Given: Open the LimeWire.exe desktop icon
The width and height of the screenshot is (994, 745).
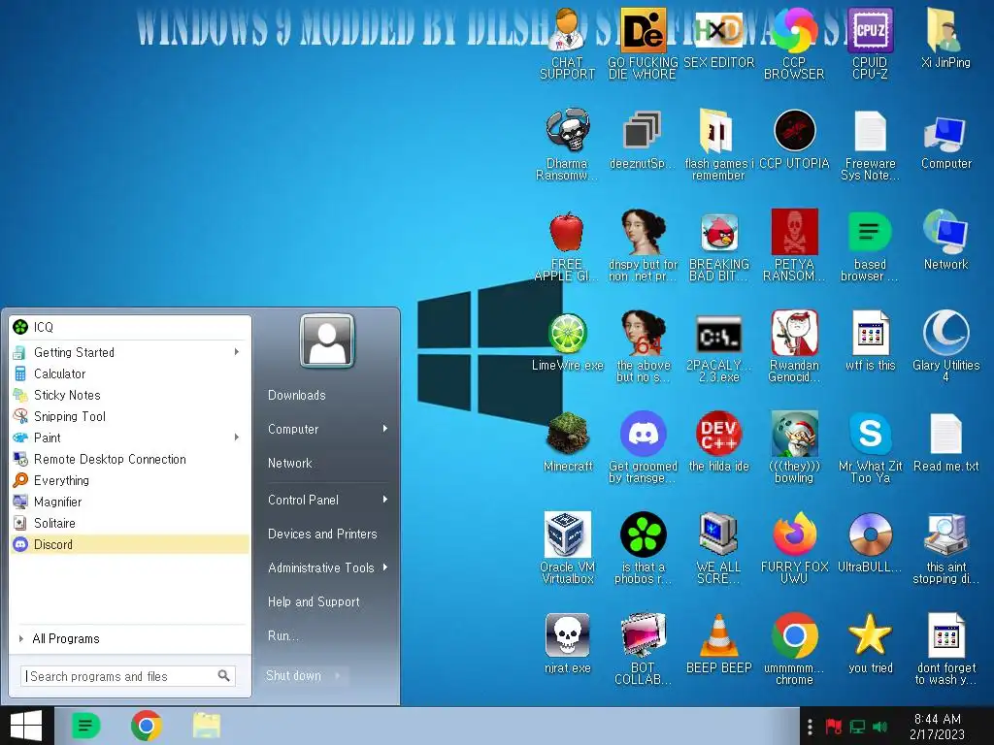Looking at the screenshot, I should click(x=567, y=340).
